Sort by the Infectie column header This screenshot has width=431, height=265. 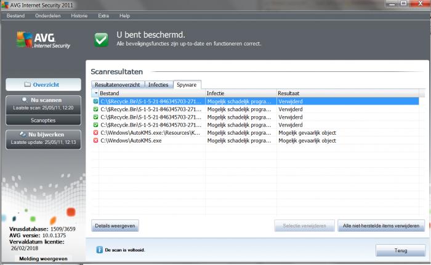(x=241, y=93)
